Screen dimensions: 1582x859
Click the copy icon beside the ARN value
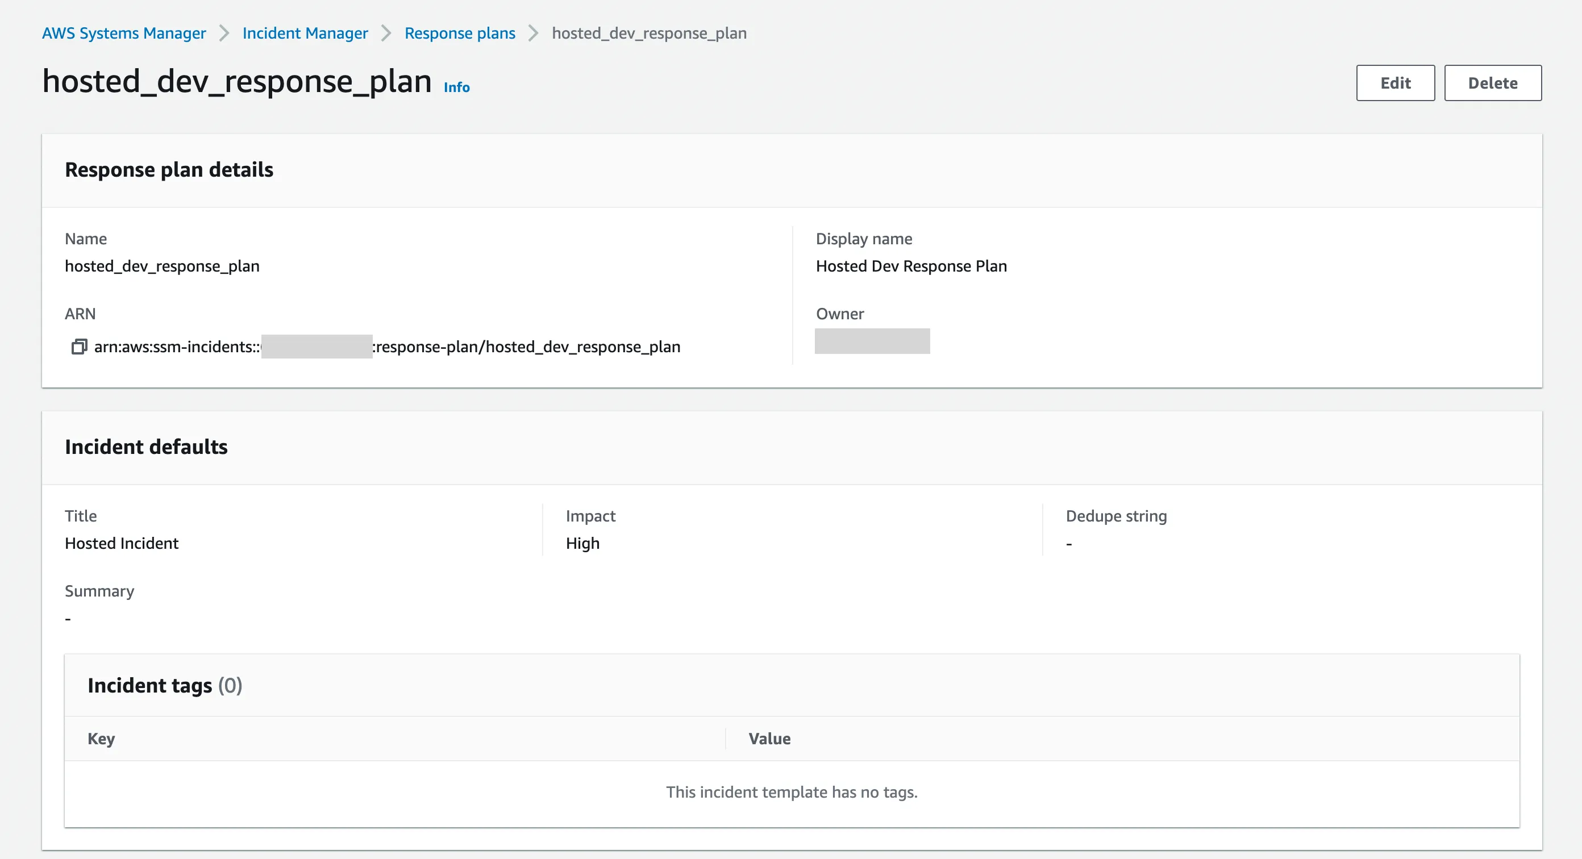[78, 347]
